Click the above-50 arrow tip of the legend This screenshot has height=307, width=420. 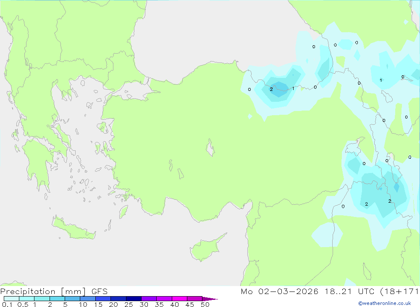(x=210, y=299)
